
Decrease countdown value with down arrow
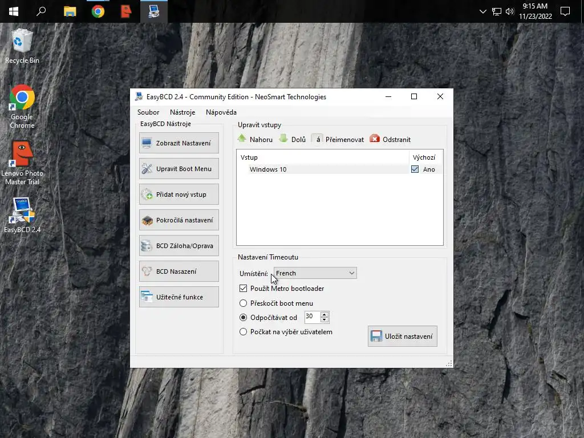325,319
